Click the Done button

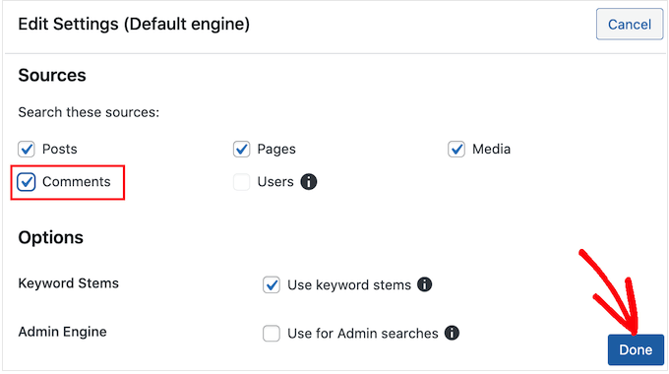[x=636, y=349]
